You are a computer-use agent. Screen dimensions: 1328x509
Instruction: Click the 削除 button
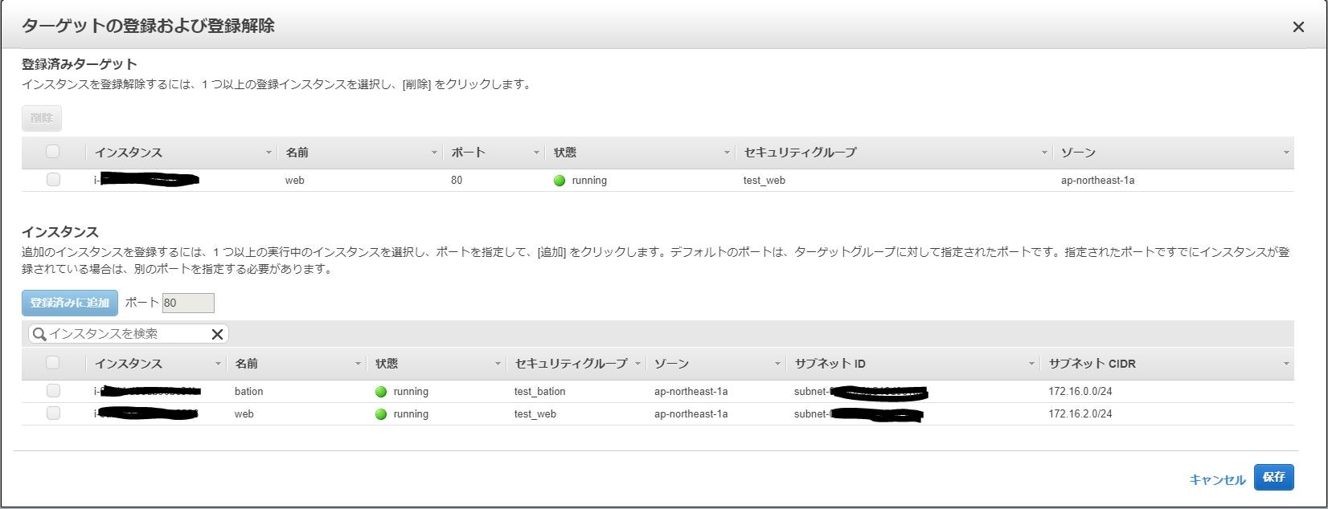click(42, 118)
